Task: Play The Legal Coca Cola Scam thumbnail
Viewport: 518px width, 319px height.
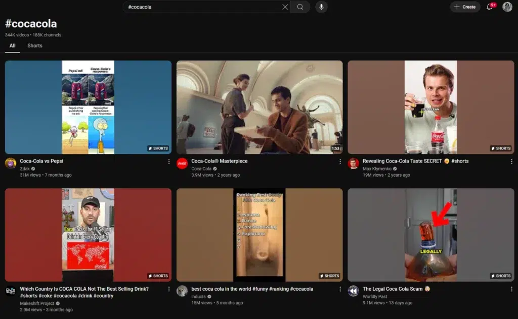Action: (431, 235)
